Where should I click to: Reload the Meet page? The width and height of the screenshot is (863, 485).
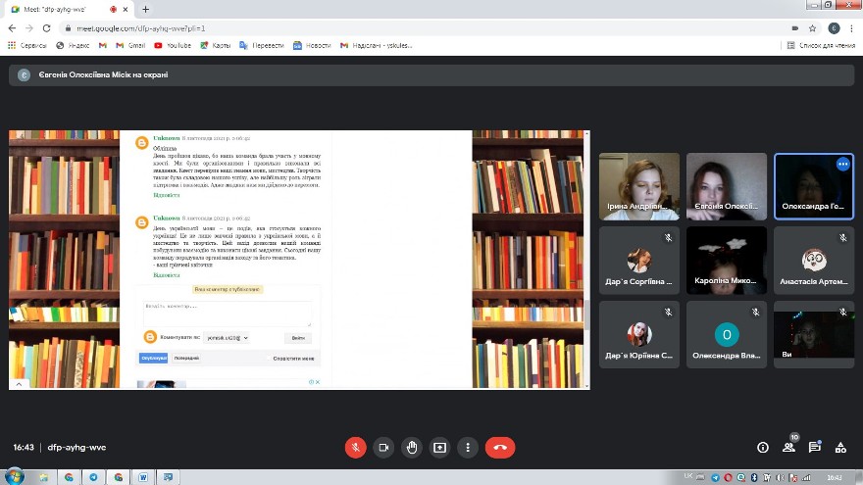click(x=44, y=28)
